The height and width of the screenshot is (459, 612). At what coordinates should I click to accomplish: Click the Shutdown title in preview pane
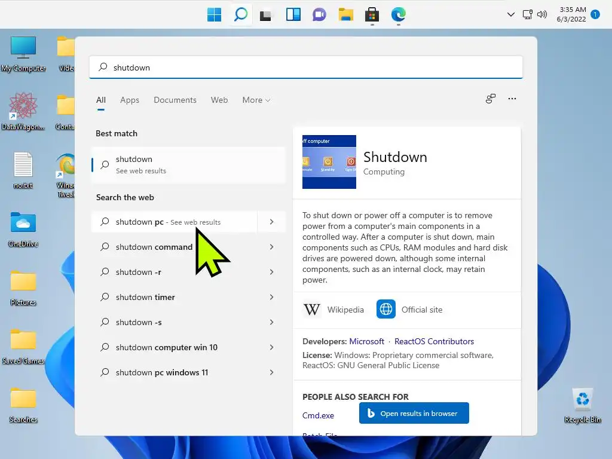tap(395, 157)
